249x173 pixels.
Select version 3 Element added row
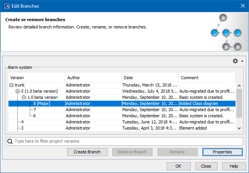coord(22,128)
